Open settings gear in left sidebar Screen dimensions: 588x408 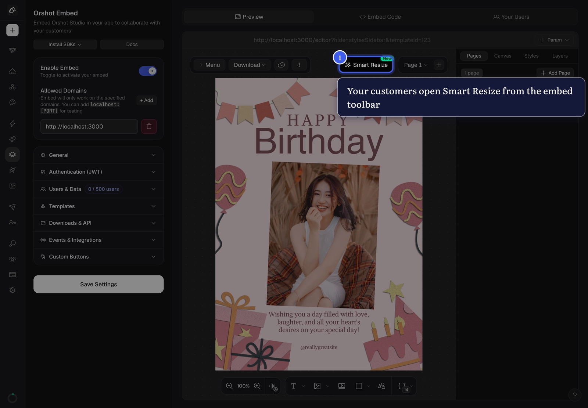pos(12,290)
